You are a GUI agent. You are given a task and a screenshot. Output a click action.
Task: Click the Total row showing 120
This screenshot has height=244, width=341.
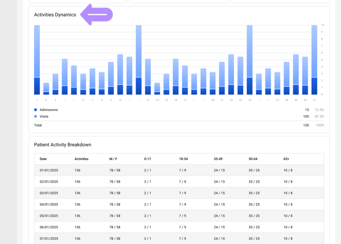tap(306, 125)
